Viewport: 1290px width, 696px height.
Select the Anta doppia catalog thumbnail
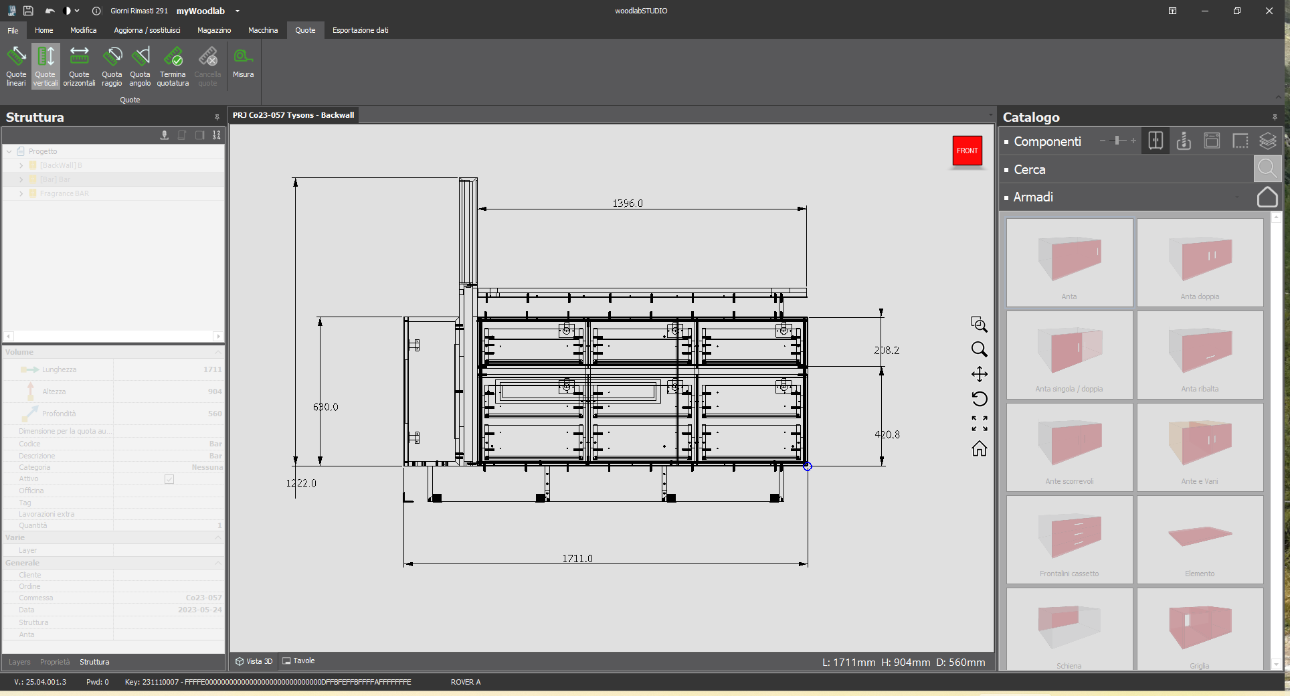(x=1200, y=262)
